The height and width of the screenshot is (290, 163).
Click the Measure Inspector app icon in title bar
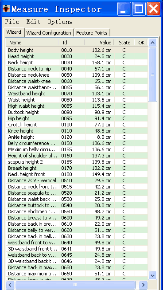click(x=7, y=8)
